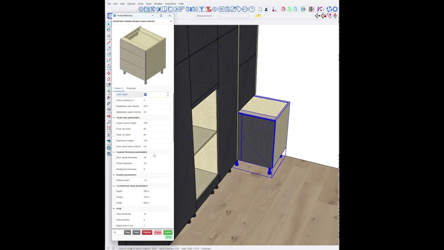
Task: Select the Tape Measure tool
Action: point(109,98)
